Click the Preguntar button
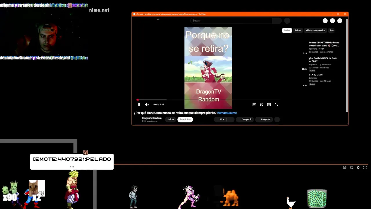Screen dimensions: 371x209 264,119
